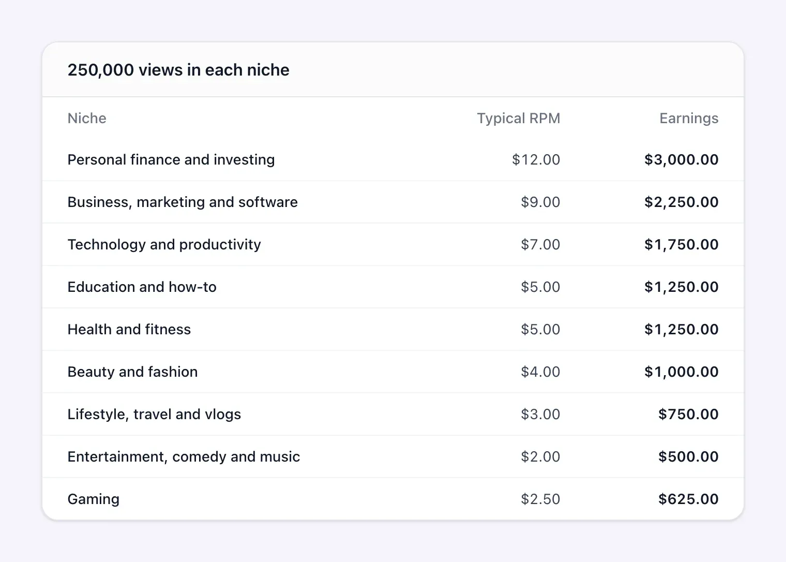Select 'Technology and productivity' row label
Image resolution: width=786 pixels, height=562 pixels.
coord(164,244)
